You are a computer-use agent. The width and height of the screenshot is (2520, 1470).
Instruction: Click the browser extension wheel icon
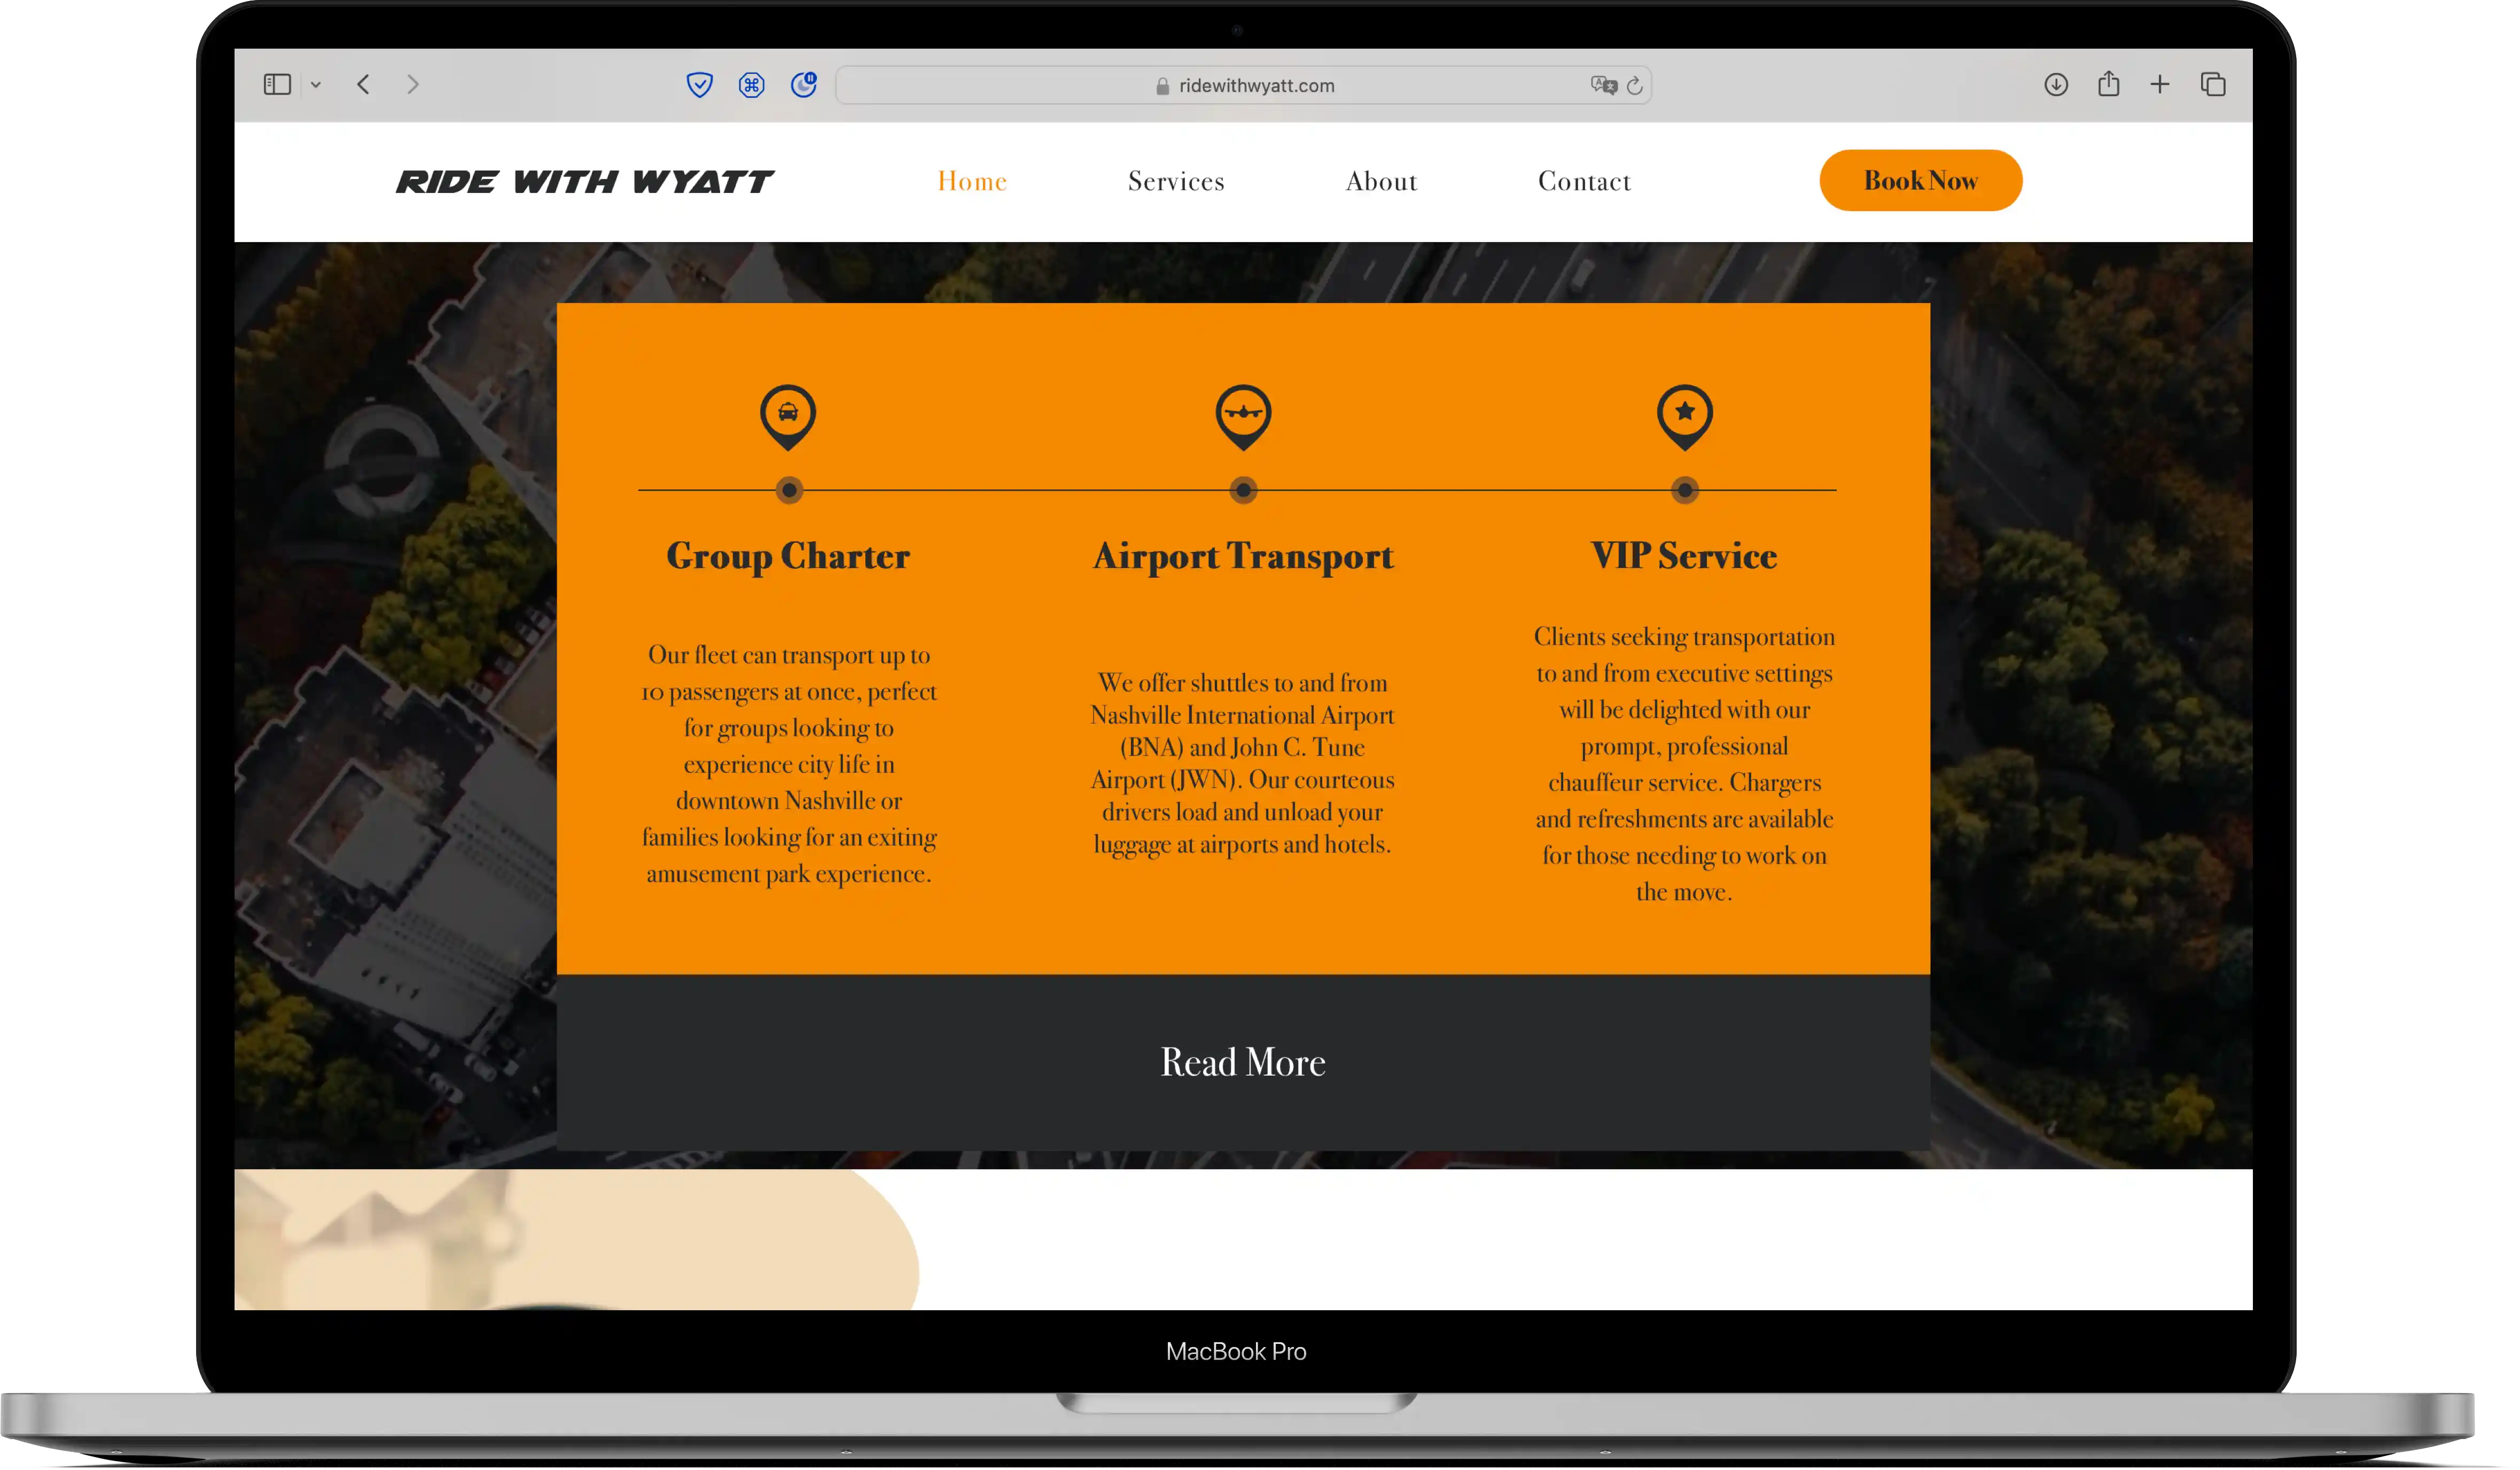(752, 84)
